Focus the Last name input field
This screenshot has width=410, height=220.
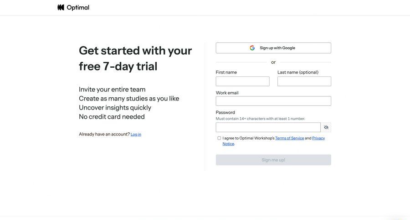click(304, 81)
